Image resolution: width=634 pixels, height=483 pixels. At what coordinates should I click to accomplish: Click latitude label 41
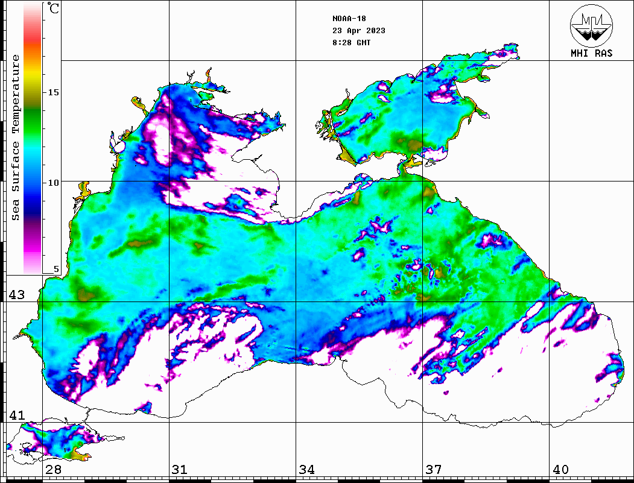pyautogui.click(x=16, y=415)
